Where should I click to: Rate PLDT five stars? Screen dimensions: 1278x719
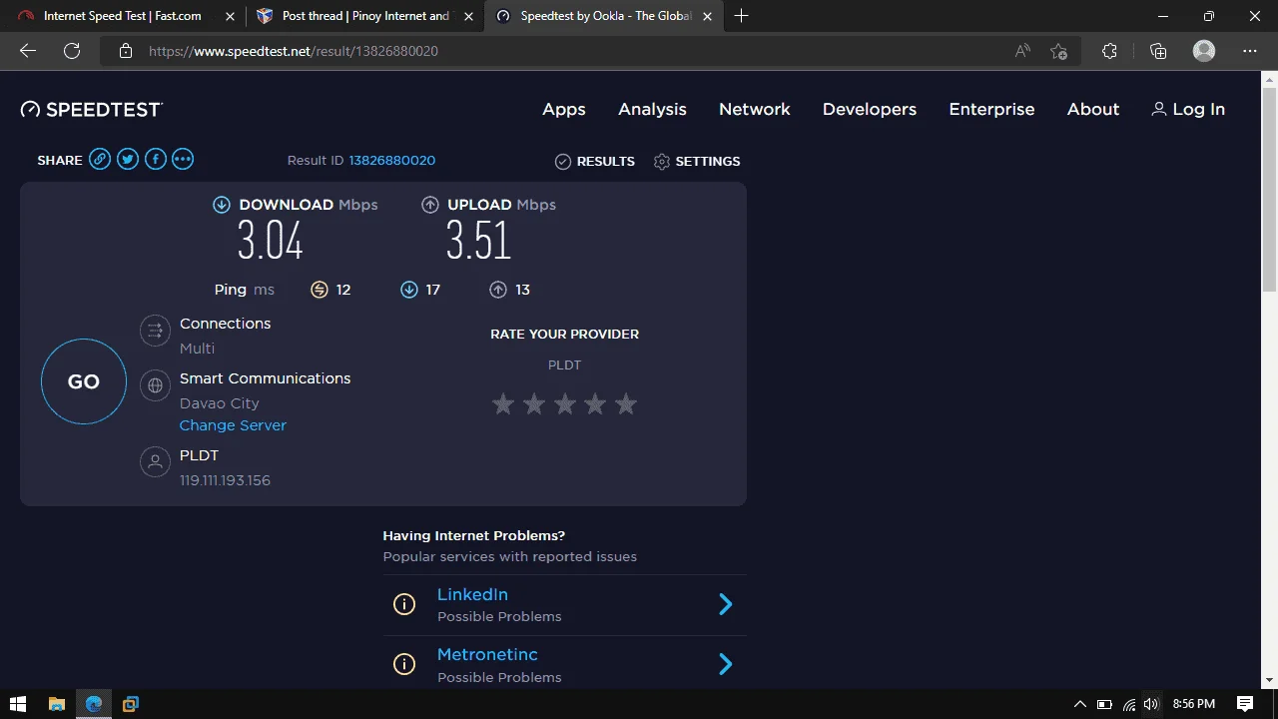click(x=626, y=403)
